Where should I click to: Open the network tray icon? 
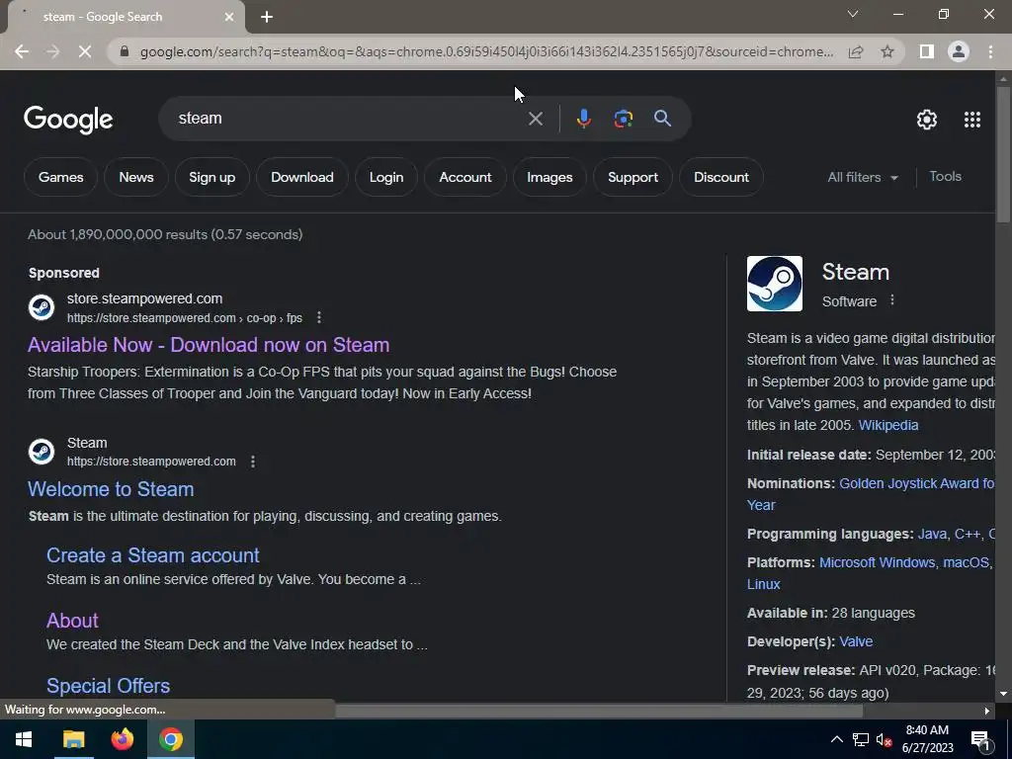861,739
